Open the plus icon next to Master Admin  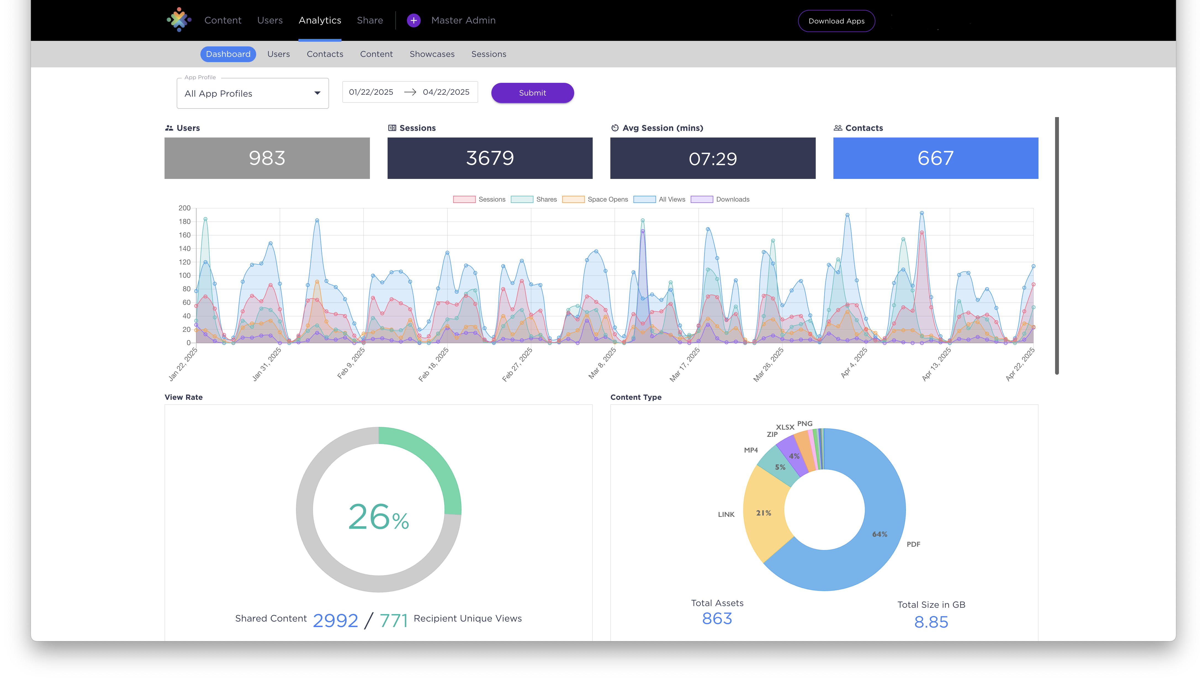coord(414,20)
